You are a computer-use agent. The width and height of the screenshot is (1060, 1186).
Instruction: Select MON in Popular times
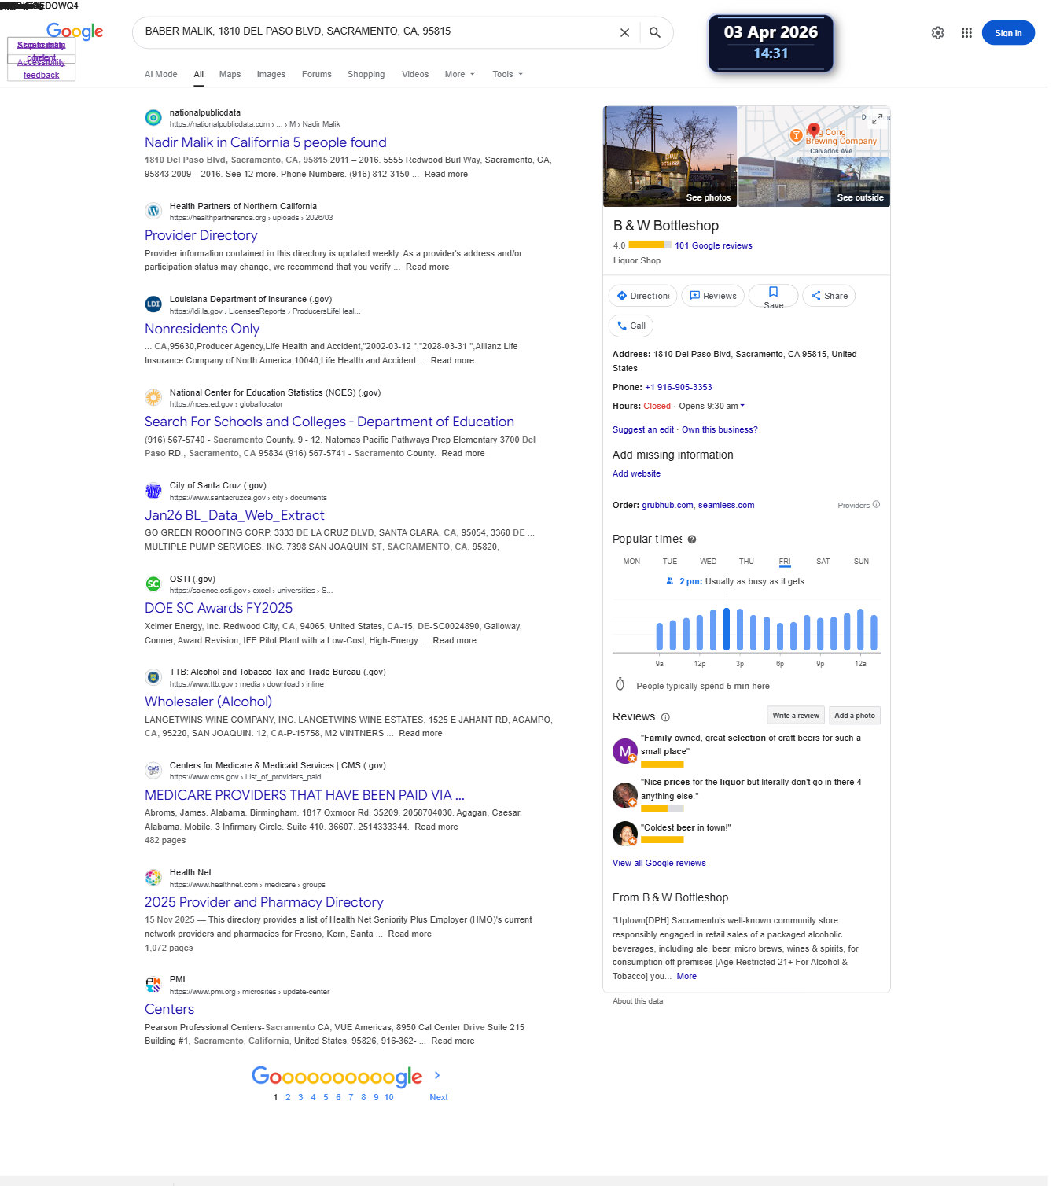(631, 562)
